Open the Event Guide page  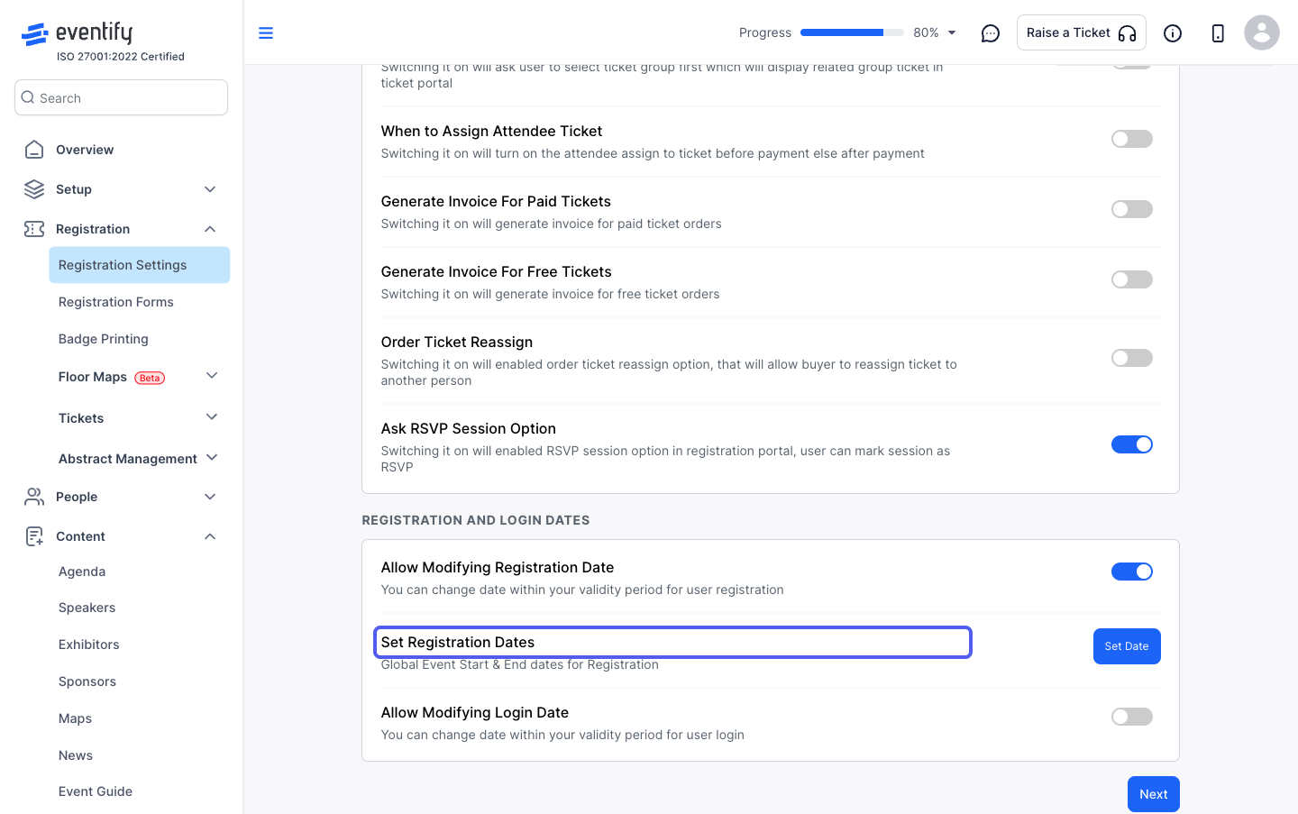pyautogui.click(x=96, y=791)
